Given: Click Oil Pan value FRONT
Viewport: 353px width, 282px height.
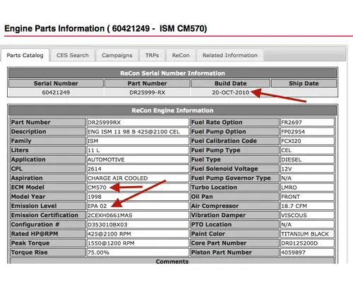Looking at the screenshot, I should pos(307,197).
